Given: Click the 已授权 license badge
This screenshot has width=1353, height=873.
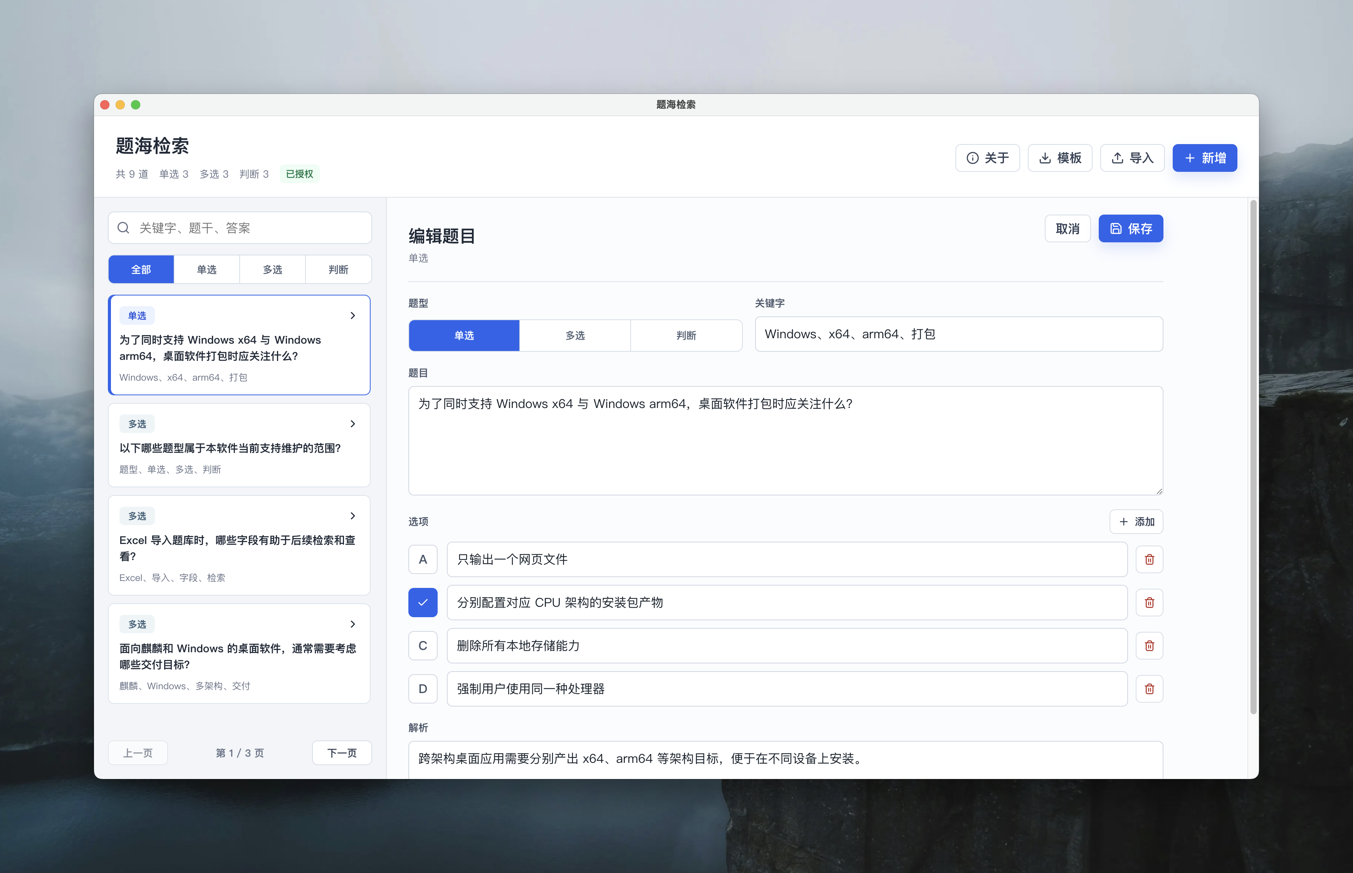Looking at the screenshot, I should click(x=299, y=174).
